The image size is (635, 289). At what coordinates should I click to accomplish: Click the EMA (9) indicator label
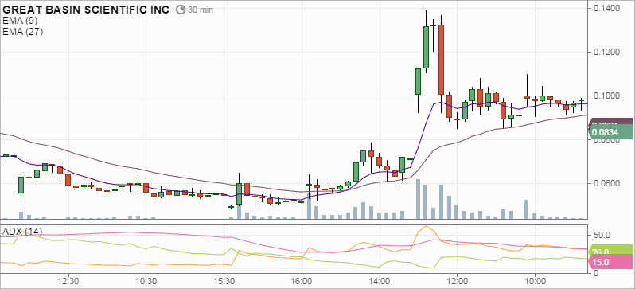coord(20,21)
